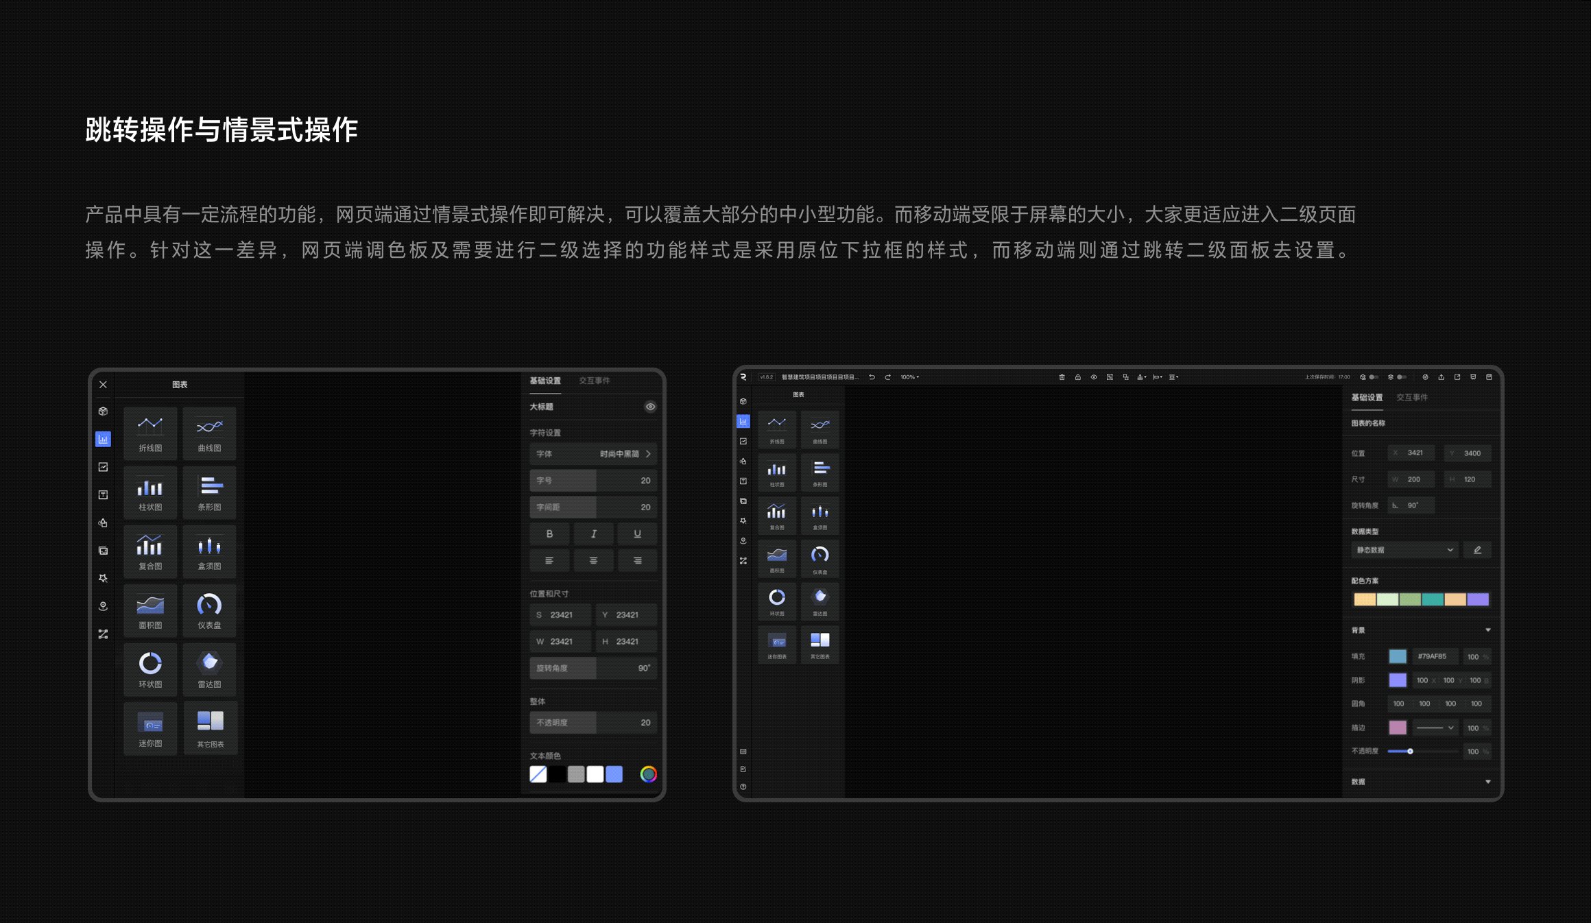This screenshot has height=923, width=1591.
Task: Pick the black text color swatch
Action: (x=558, y=774)
